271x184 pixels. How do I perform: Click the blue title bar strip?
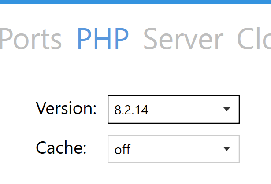pyautogui.click(x=135, y=2)
